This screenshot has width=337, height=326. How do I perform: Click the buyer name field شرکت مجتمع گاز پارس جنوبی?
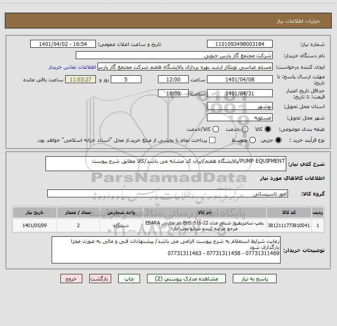(174, 56)
